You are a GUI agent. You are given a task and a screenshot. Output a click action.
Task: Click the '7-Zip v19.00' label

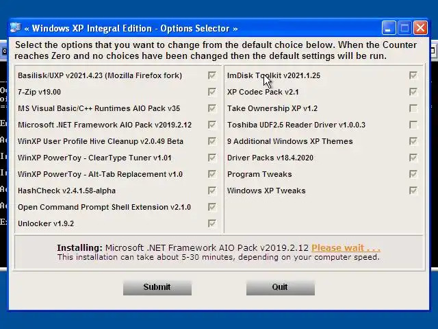click(x=39, y=92)
